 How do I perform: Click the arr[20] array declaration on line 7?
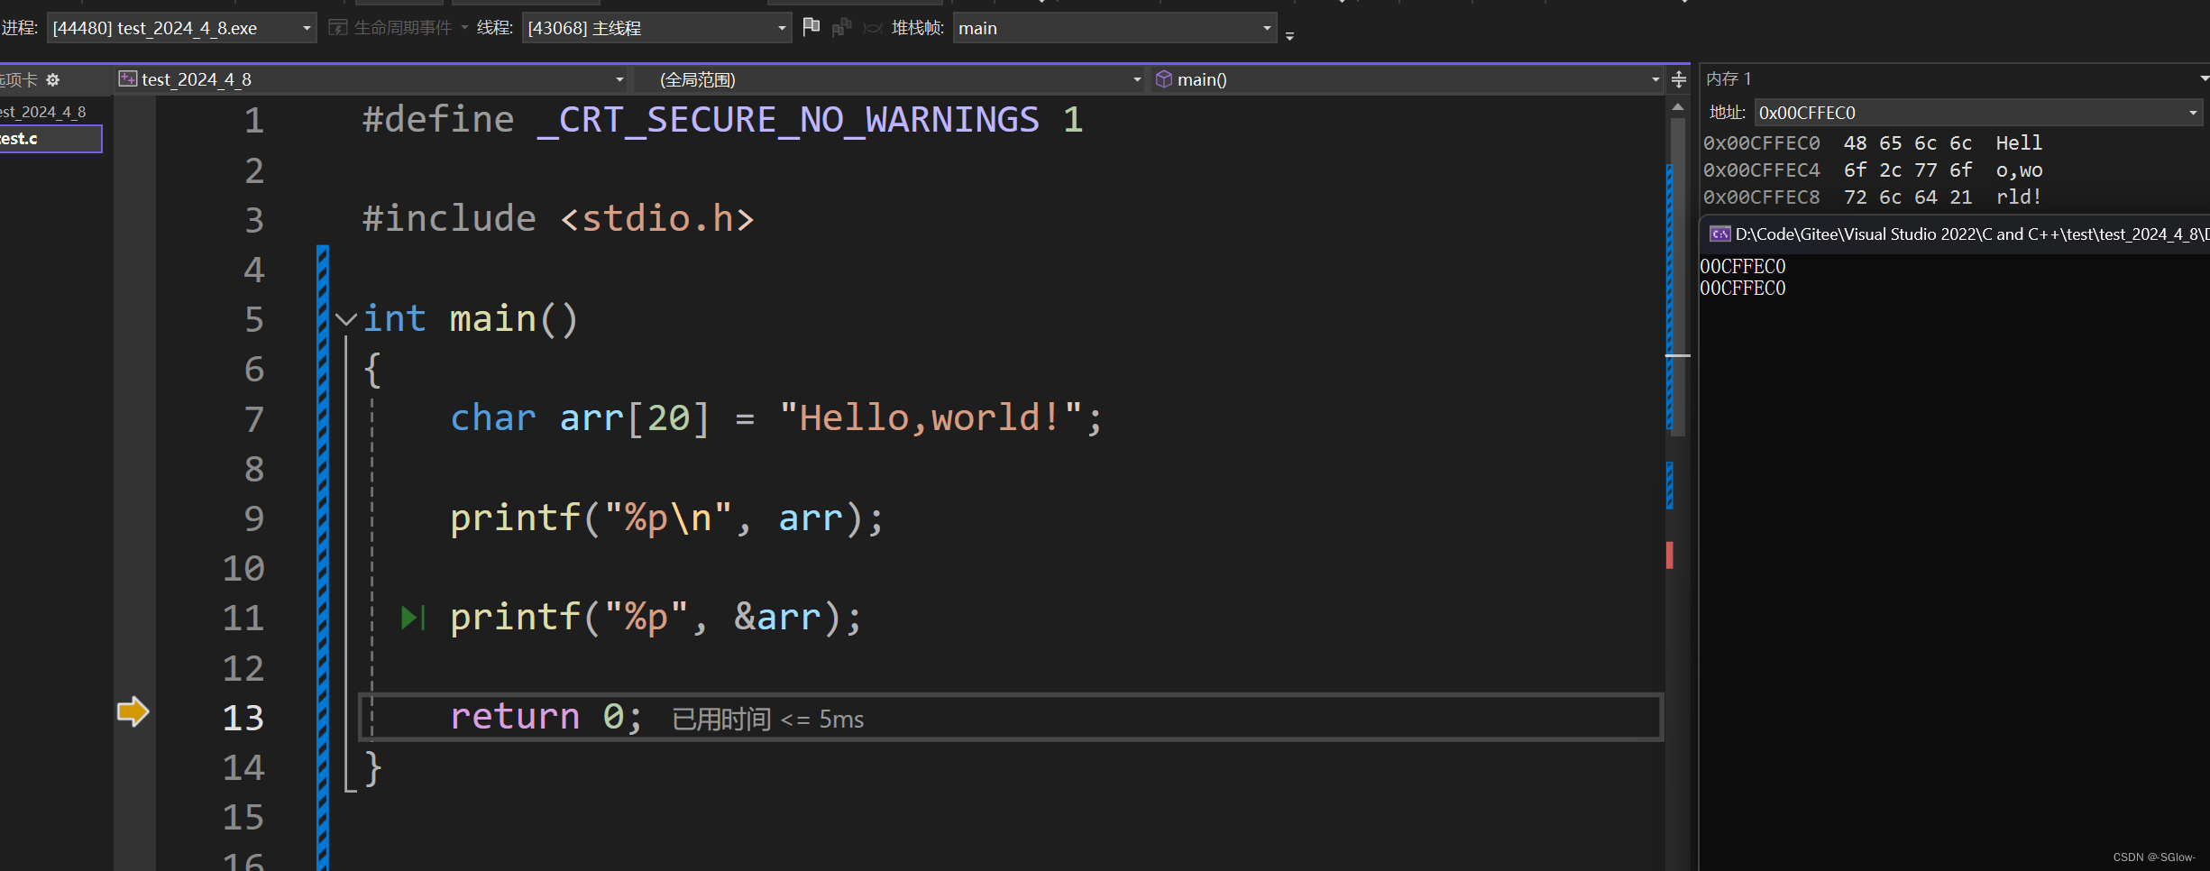635,418
